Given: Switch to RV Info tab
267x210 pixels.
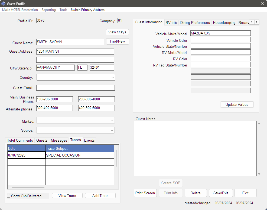Looking at the screenshot, I should point(171,23).
